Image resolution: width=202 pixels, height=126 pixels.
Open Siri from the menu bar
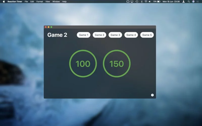coord(193,2)
